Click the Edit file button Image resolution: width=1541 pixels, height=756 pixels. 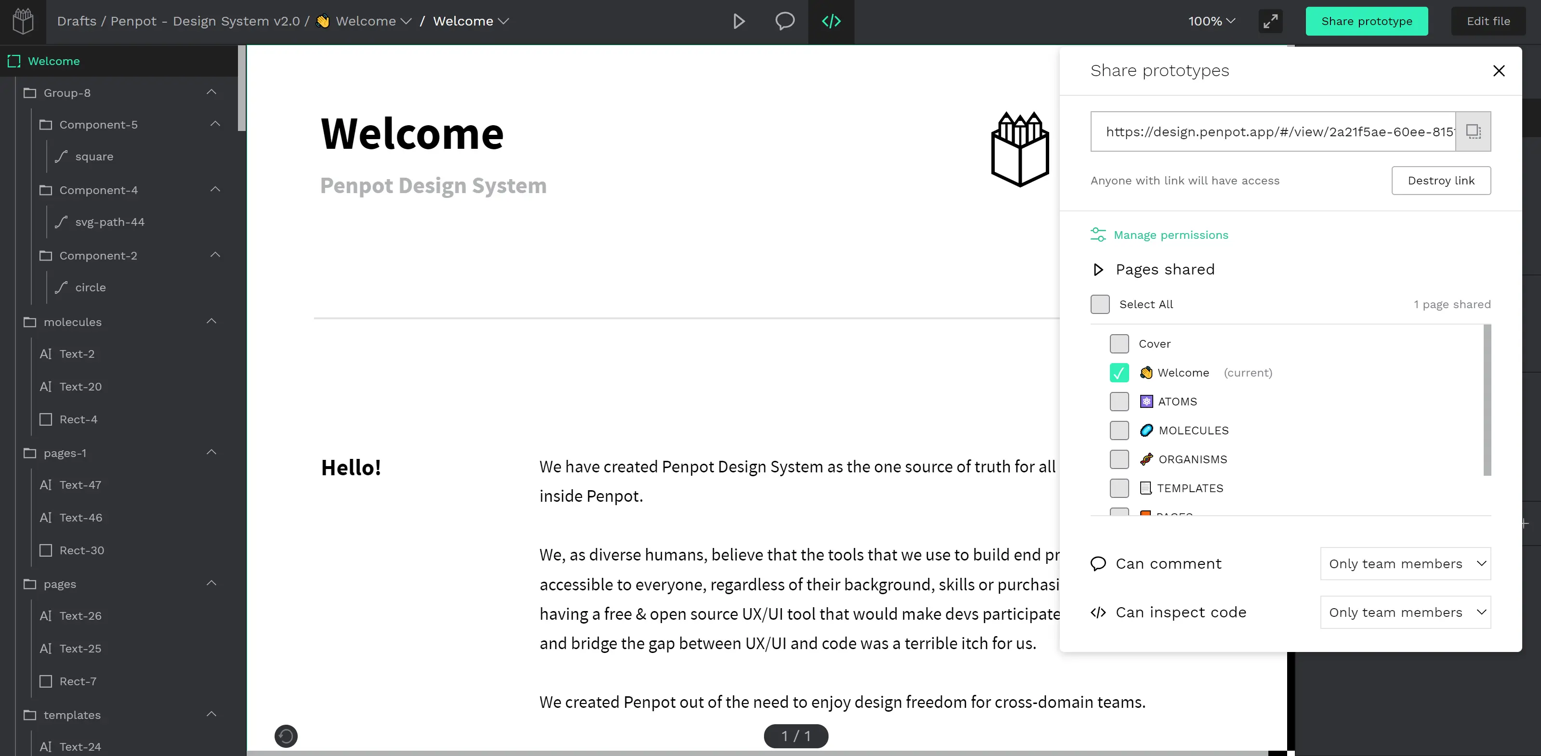point(1488,22)
